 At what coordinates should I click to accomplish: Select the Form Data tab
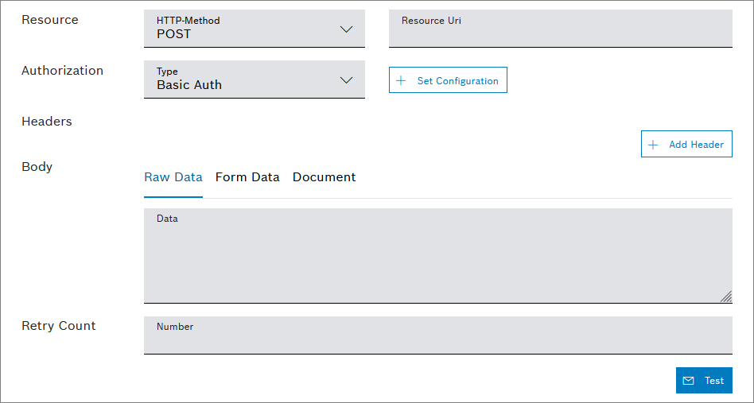pyautogui.click(x=247, y=177)
